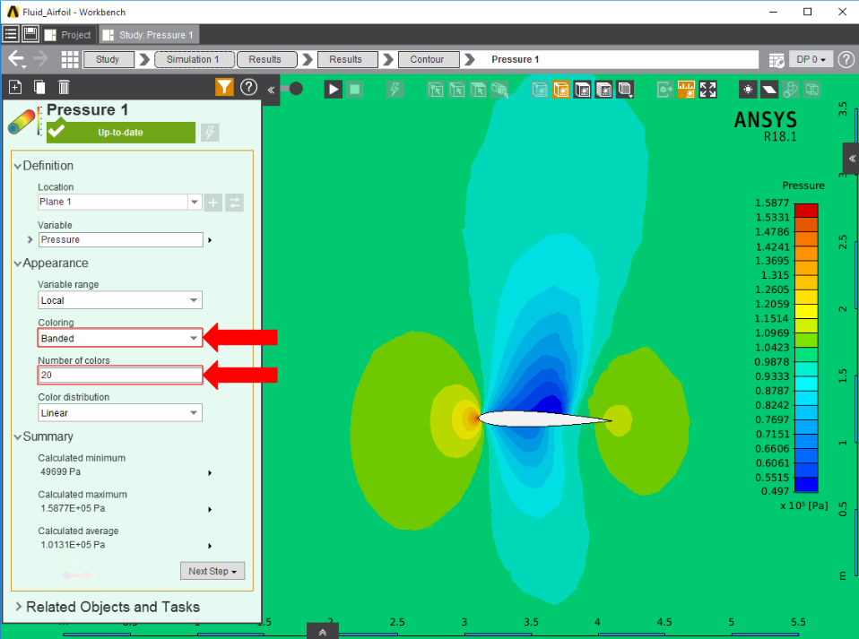Open the cube dropdown for more display options

(x=625, y=90)
